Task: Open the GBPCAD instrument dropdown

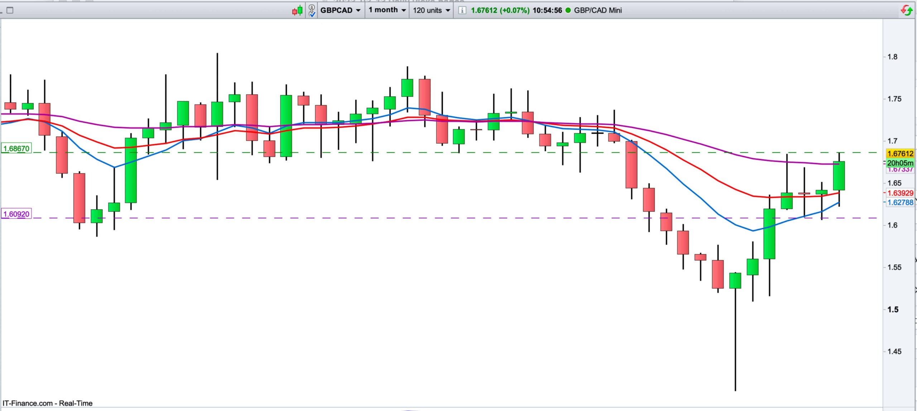Action: 340,10
